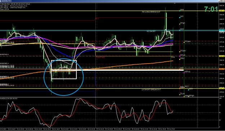Viewport: 225px width, 131px height.
Task: Select the DH4 pivot level label
Action: (182, 10)
